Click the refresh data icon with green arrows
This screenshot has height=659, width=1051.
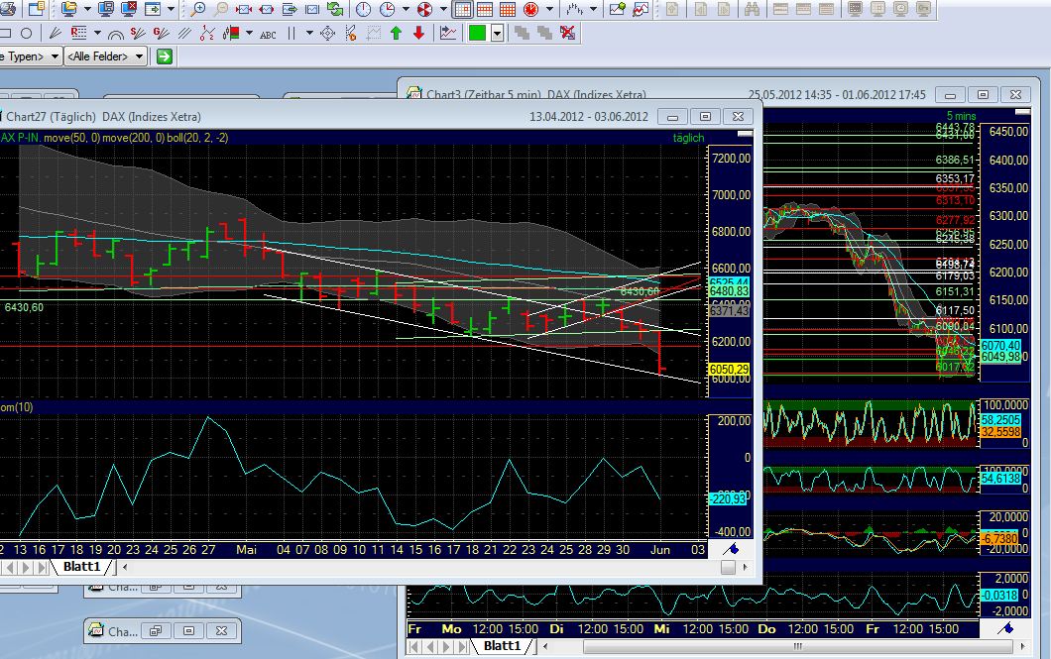click(334, 10)
